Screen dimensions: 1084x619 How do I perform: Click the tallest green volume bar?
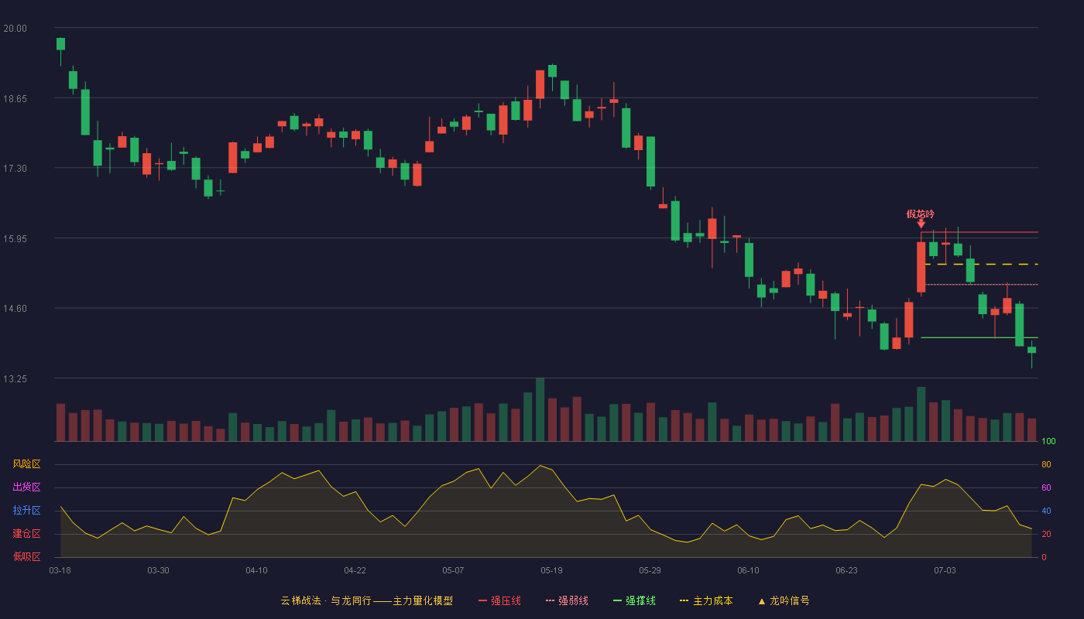point(540,409)
